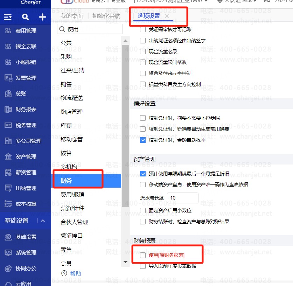Select 物流配送 category
Screen dimensions: 293x286
(x=71, y=98)
